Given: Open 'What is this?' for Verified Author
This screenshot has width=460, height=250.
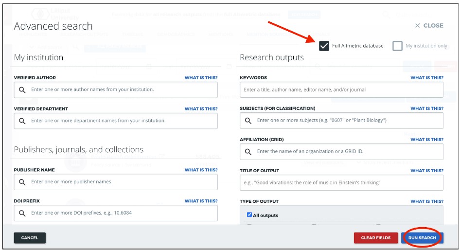Looking at the screenshot, I should click(201, 78).
